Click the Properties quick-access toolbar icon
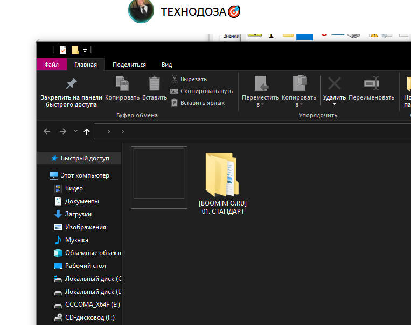The image size is (411, 325). tap(63, 50)
